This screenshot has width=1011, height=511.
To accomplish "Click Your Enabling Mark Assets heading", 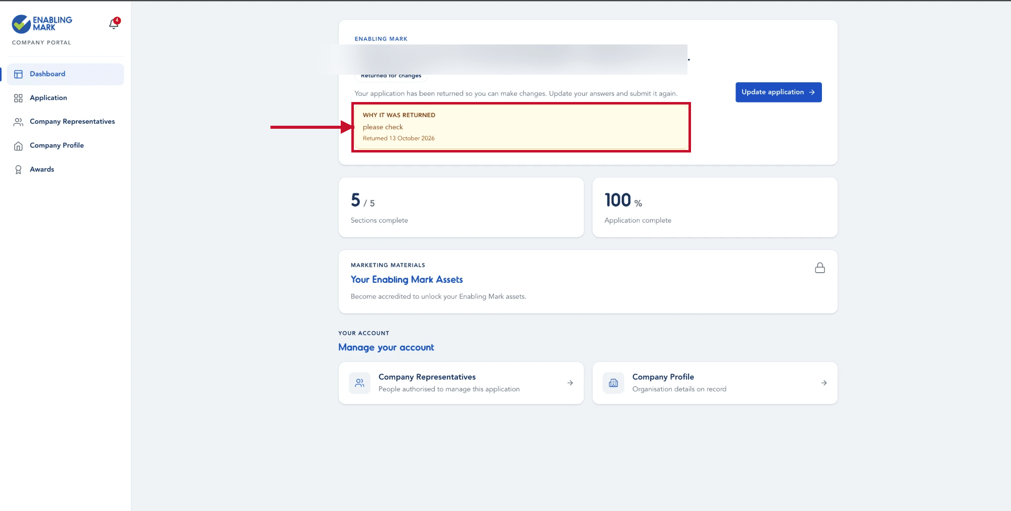I will coord(407,279).
